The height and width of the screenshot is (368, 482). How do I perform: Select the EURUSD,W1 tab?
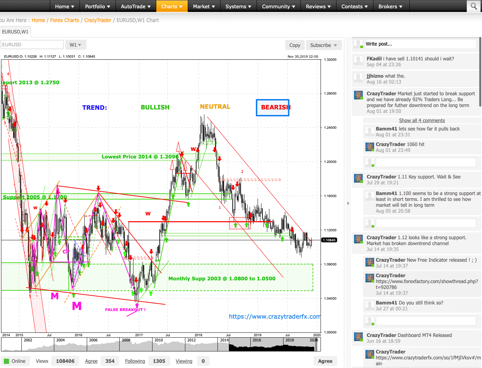coord(15,32)
